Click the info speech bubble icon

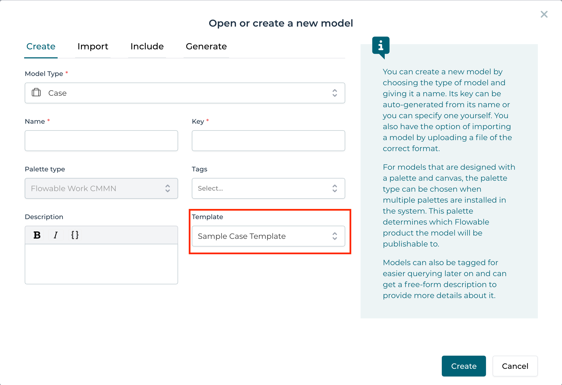(x=381, y=46)
